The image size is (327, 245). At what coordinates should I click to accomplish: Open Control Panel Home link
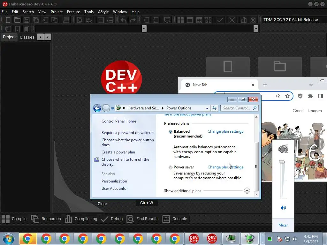coord(119,121)
